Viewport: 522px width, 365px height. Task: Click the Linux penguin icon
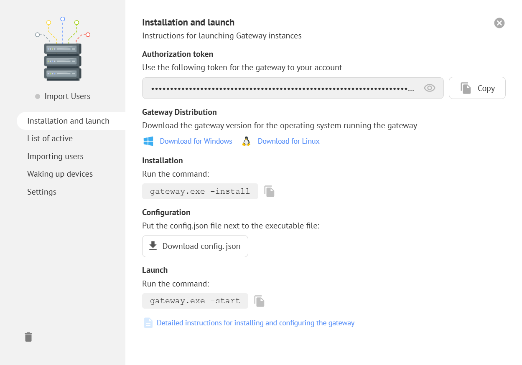click(x=246, y=141)
